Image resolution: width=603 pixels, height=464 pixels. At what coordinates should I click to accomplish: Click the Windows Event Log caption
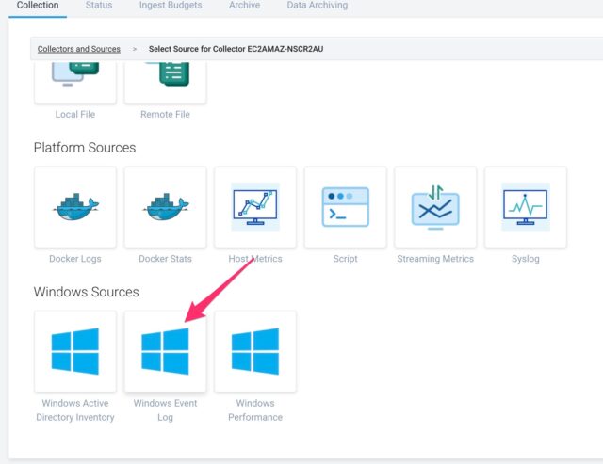(165, 409)
